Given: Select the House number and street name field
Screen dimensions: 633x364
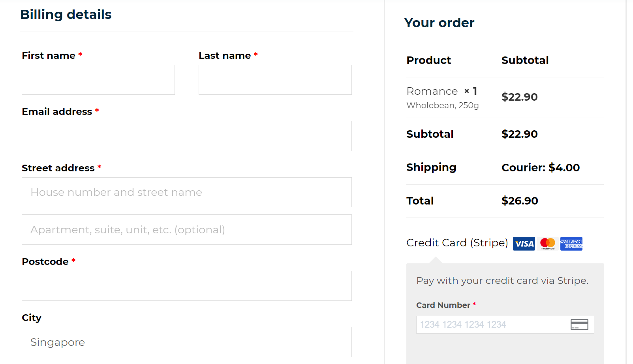Looking at the screenshot, I should pos(187,192).
